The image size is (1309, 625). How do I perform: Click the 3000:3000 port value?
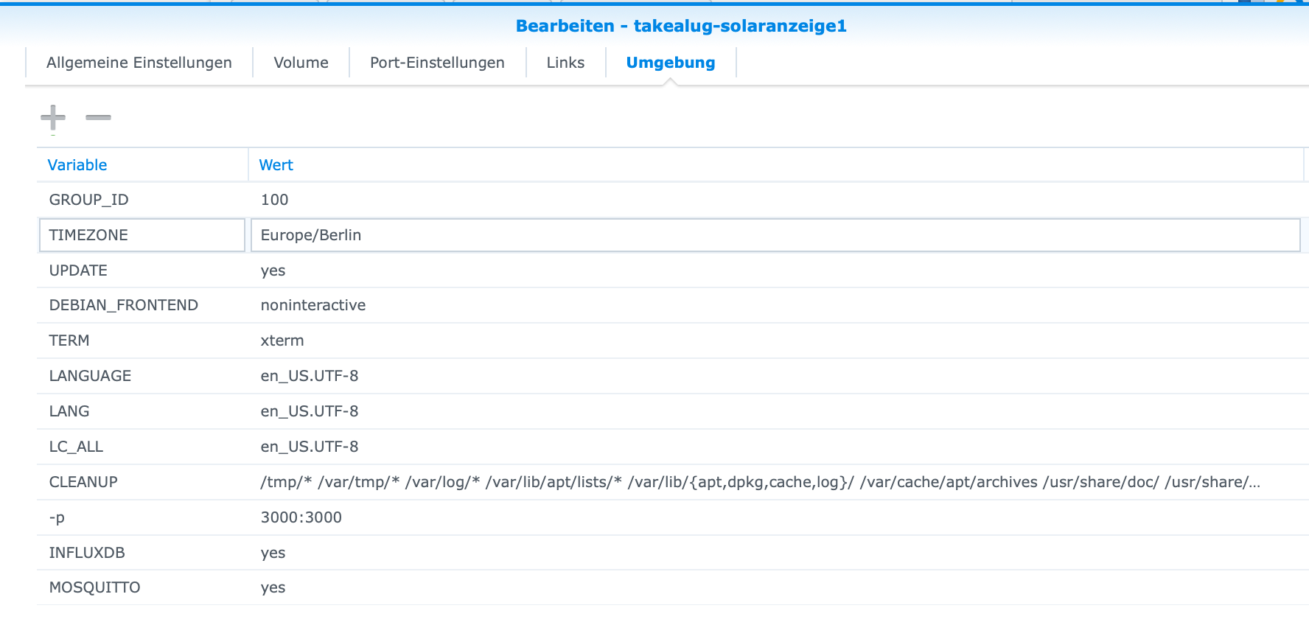pyautogui.click(x=301, y=517)
